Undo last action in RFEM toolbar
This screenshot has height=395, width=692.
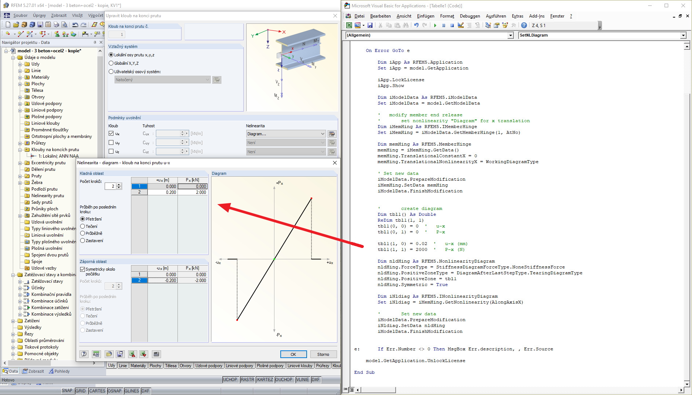coord(75,25)
